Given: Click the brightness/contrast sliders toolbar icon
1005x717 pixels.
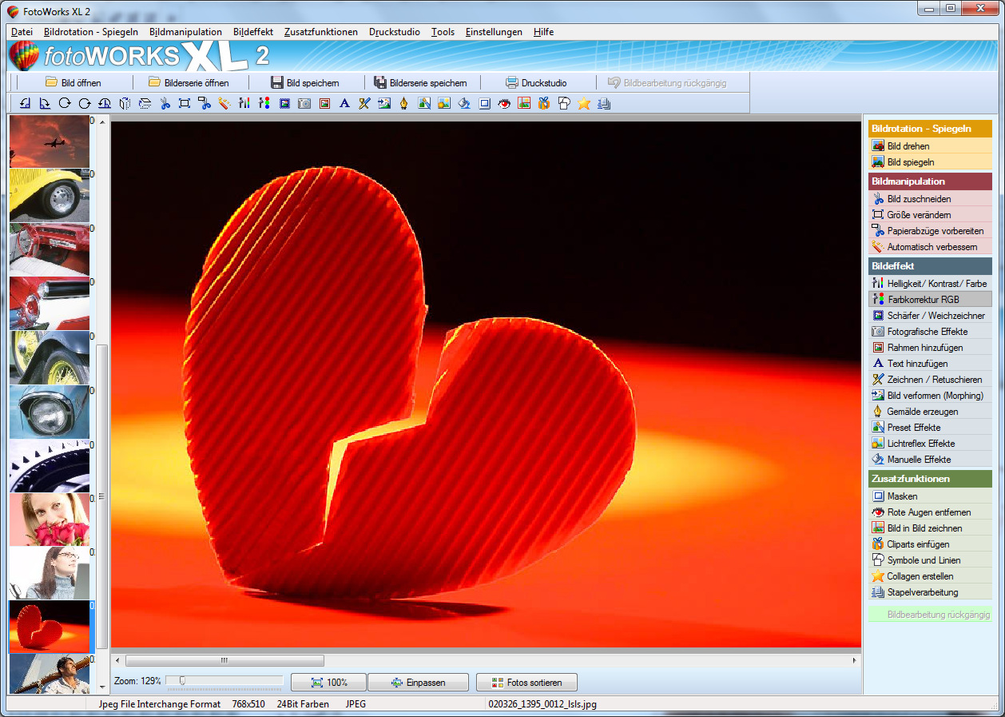Looking at the screenshot, I should pos(244,103).
